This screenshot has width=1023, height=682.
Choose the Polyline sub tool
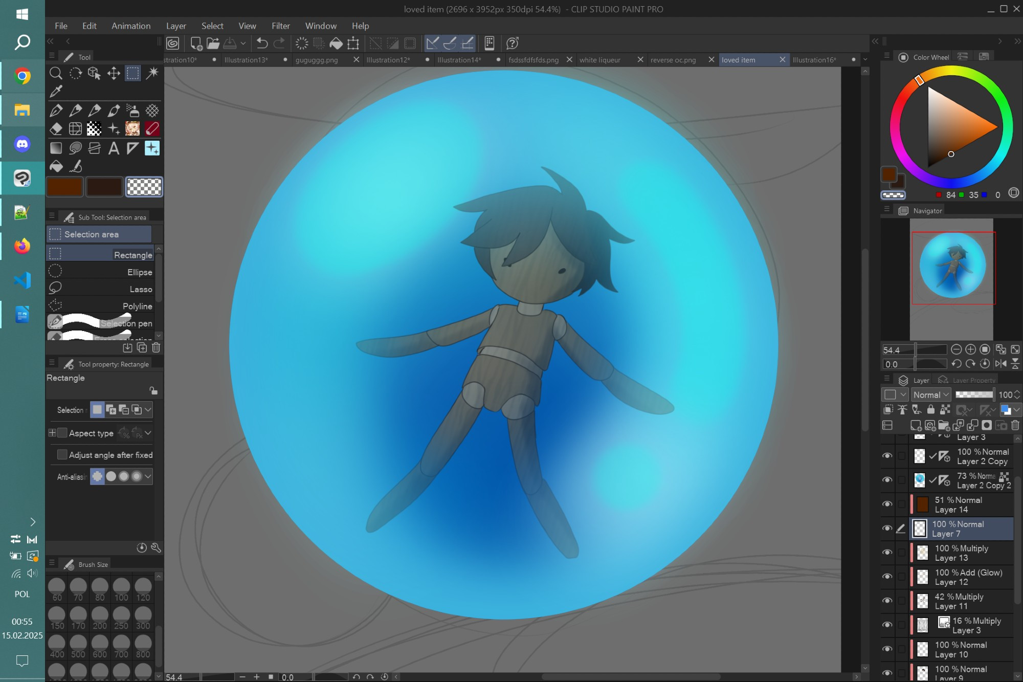tap(100, 306)
